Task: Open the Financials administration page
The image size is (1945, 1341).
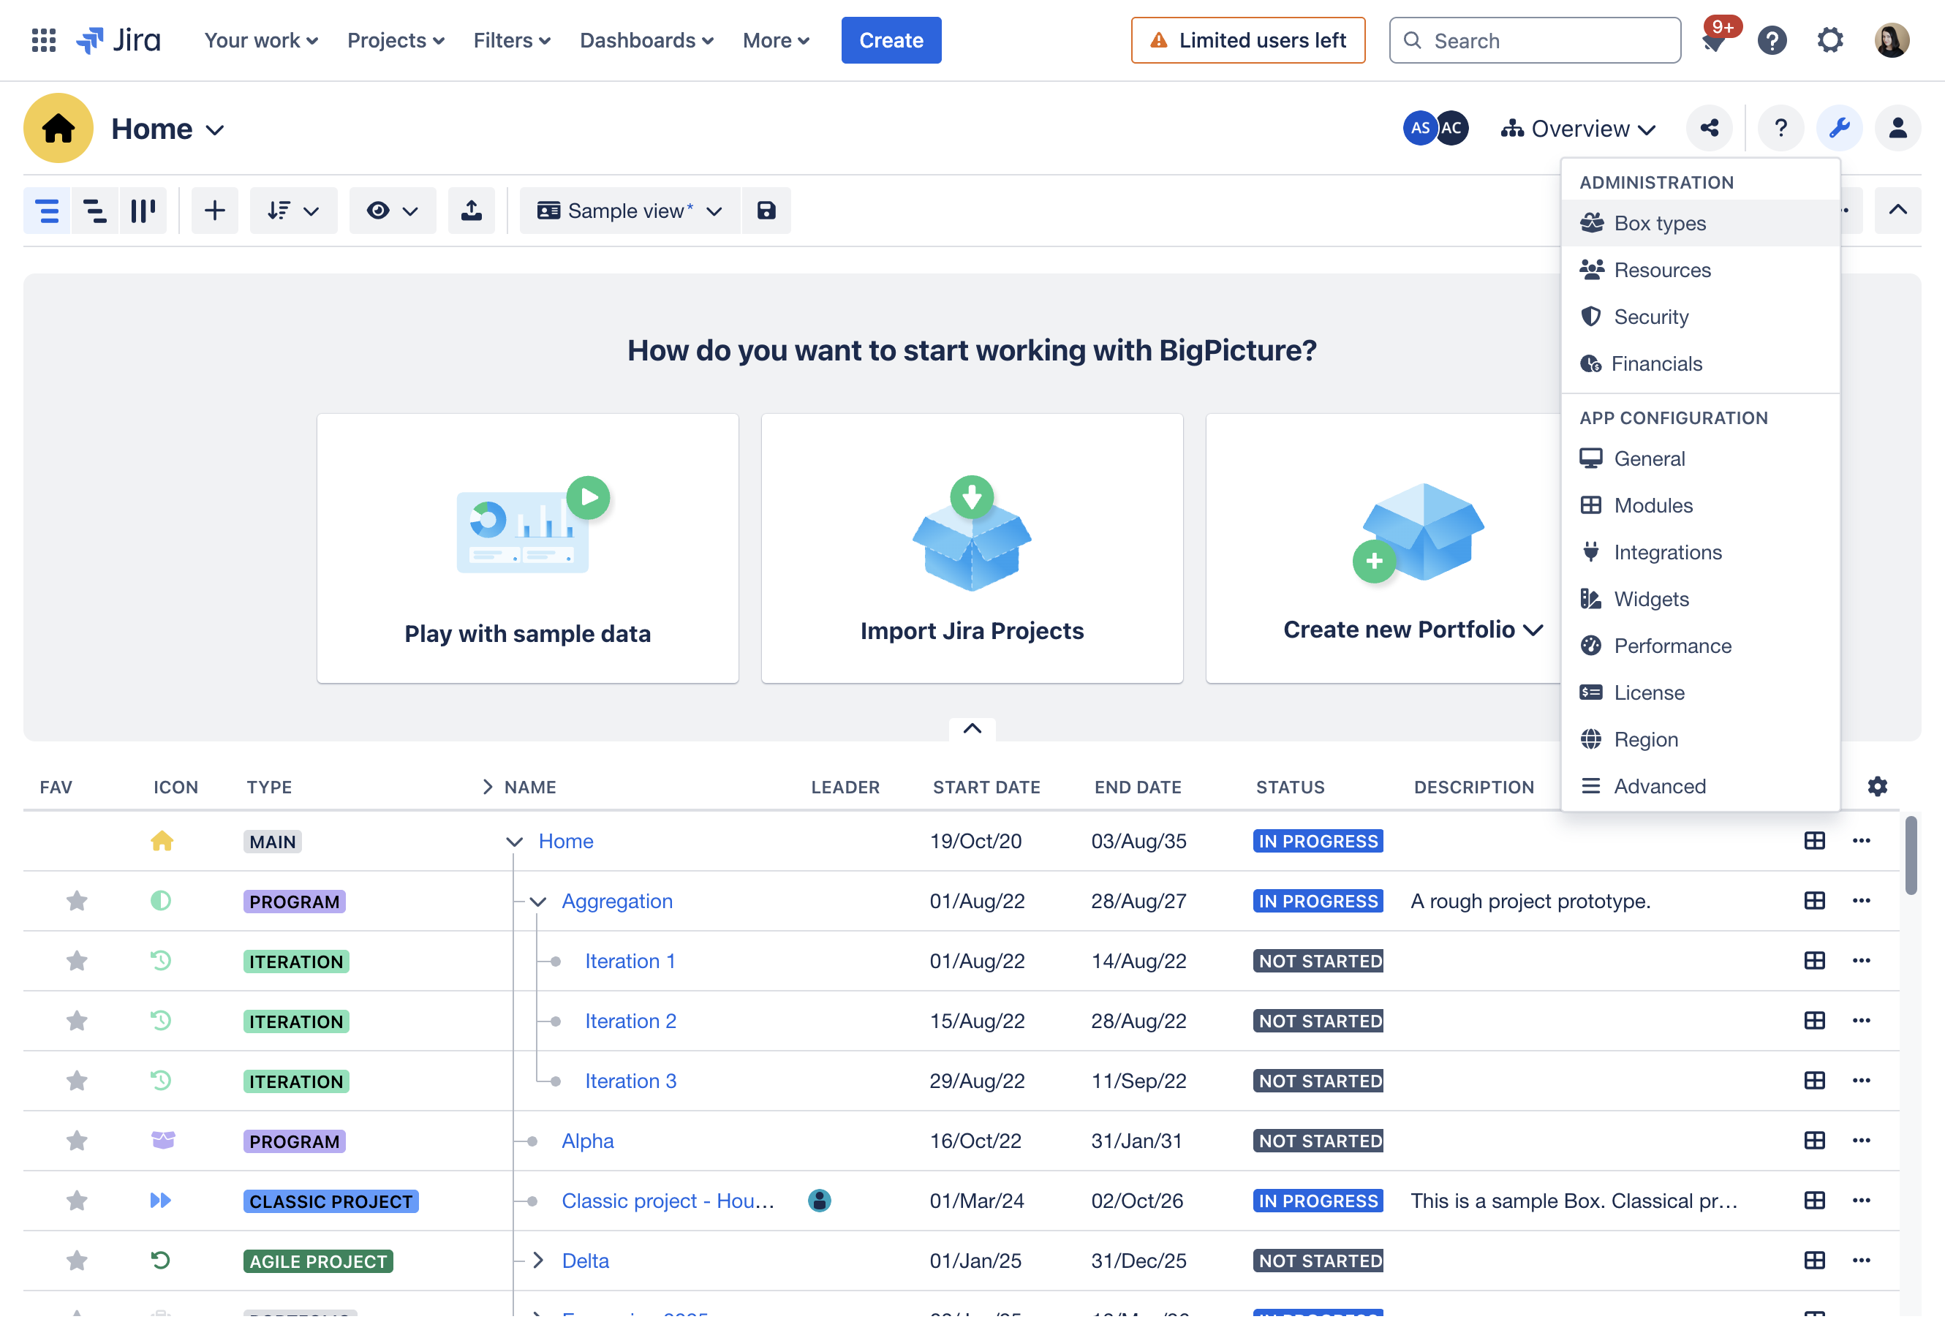Action: (x=1656, y=363)
